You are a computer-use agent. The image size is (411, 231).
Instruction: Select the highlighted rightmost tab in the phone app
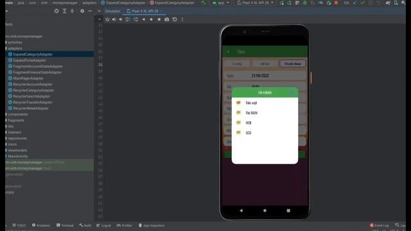pyautogui.click(x=293, y=64)
